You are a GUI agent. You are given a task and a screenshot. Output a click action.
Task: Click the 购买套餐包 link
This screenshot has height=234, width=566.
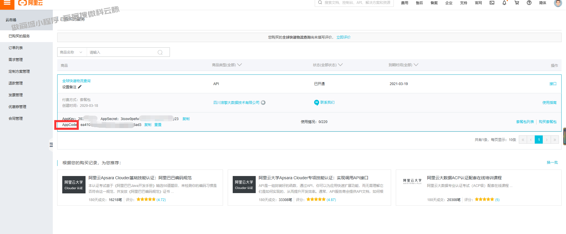coord(548,122)
